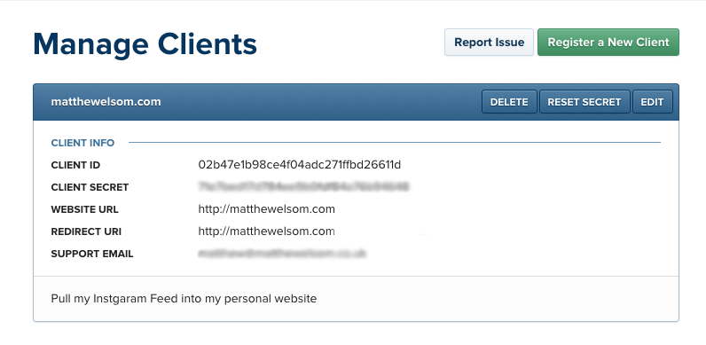Click the Client ID value string

[x=300, y=165]
